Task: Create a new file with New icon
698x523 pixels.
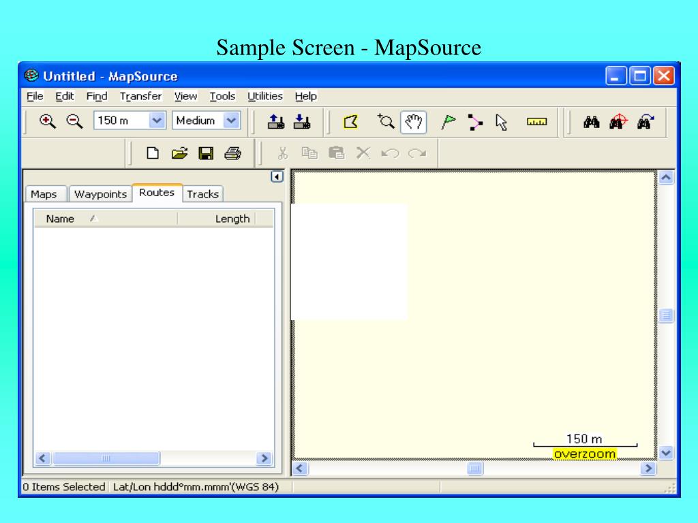Action: coord(153,153)
